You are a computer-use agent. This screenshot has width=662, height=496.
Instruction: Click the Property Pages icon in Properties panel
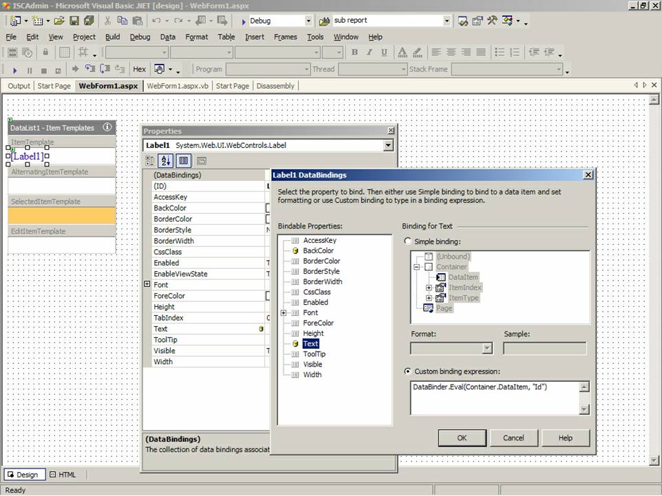click(202, 160)
